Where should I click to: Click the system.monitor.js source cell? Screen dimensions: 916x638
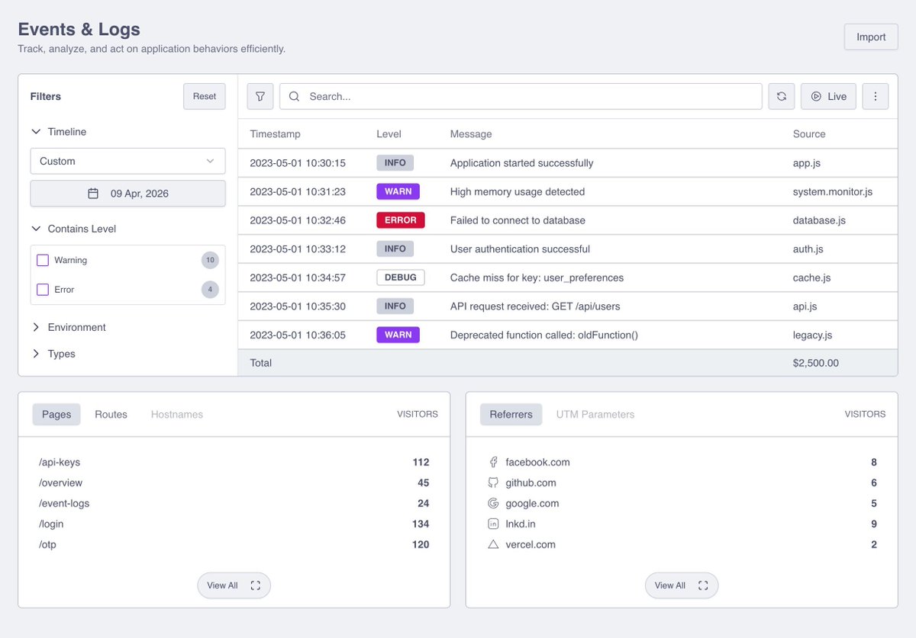pyautogui.click(x=833, y=191)
